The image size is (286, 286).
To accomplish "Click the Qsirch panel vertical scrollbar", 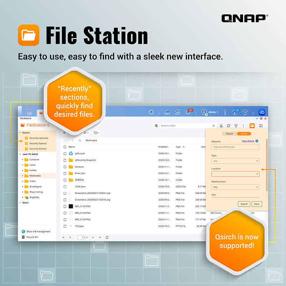I will click(x=267, y=165).
